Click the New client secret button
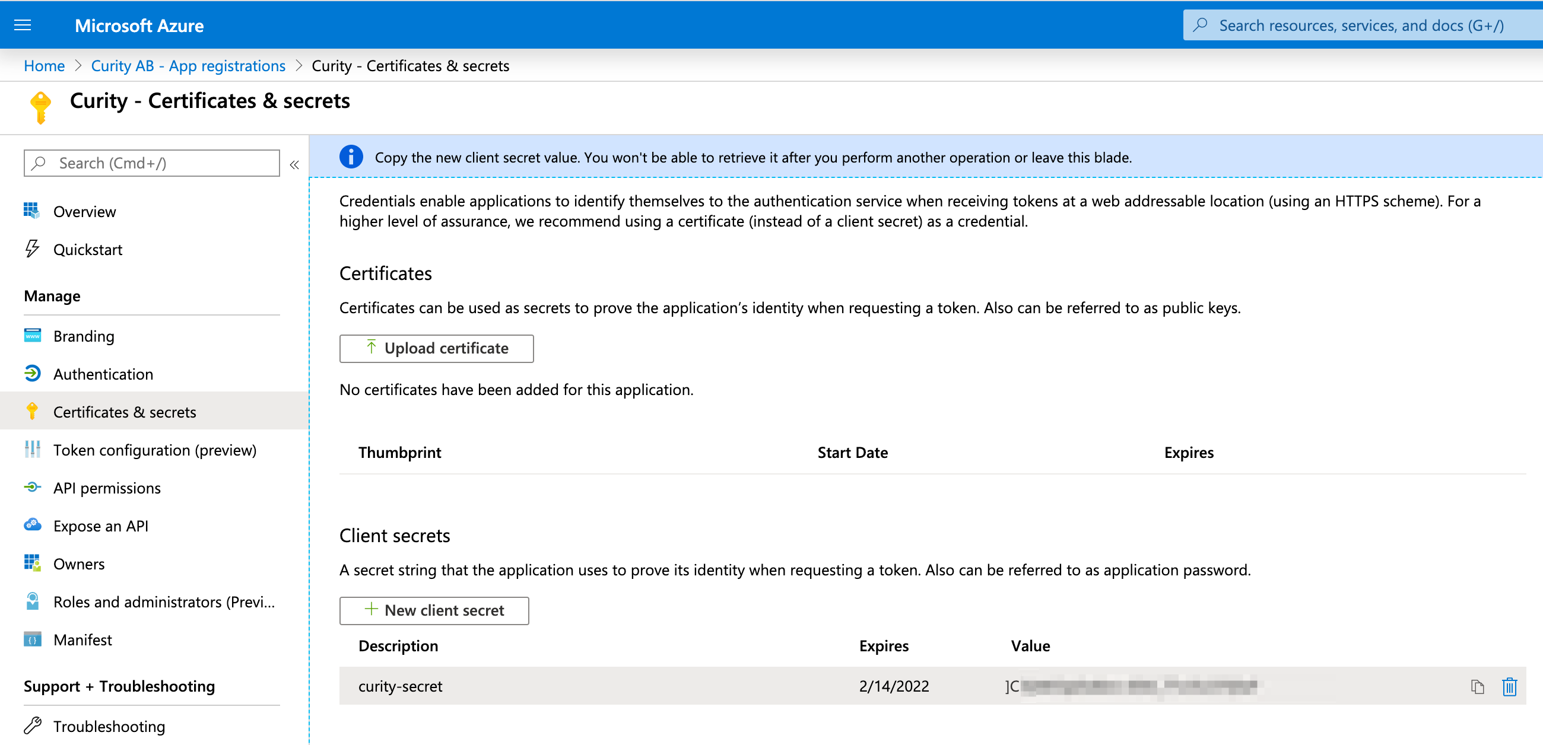 click(x=434, y=609)
